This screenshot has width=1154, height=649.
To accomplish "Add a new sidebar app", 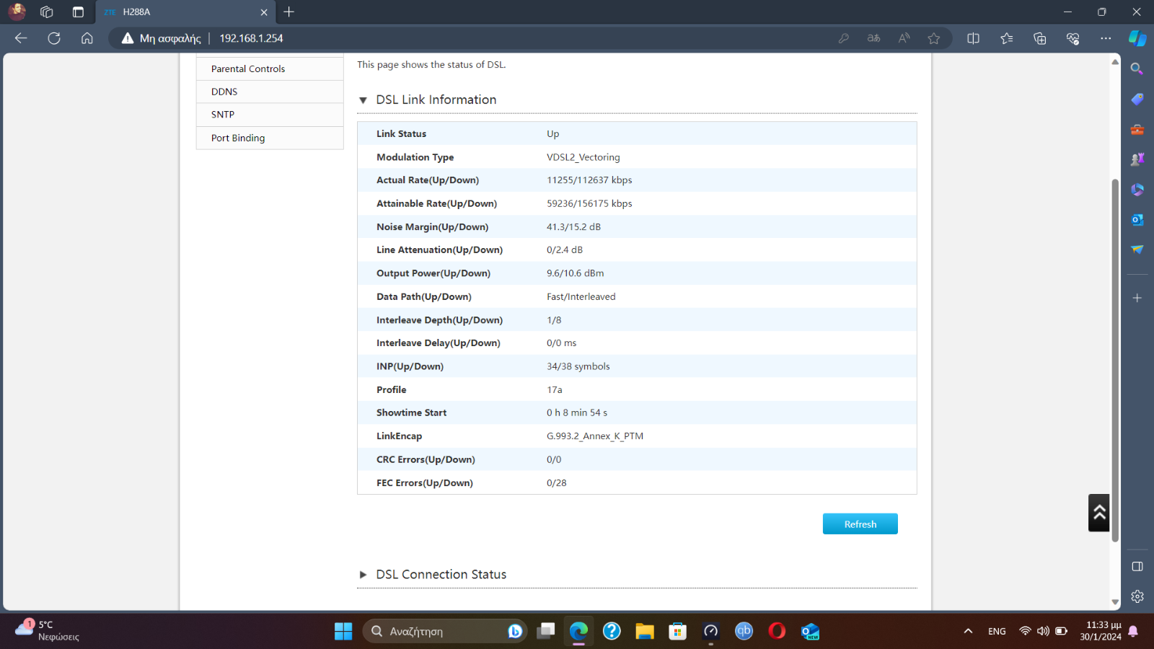I will (x=1137, y=298).
